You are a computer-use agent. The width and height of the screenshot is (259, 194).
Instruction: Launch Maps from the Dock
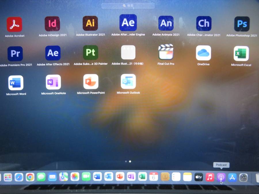tap(64, 177)
